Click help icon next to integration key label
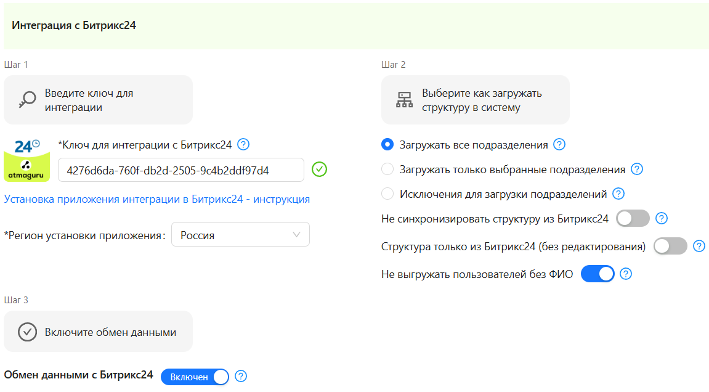The height and width of the screenshot is (392, 709). point(243,145)
